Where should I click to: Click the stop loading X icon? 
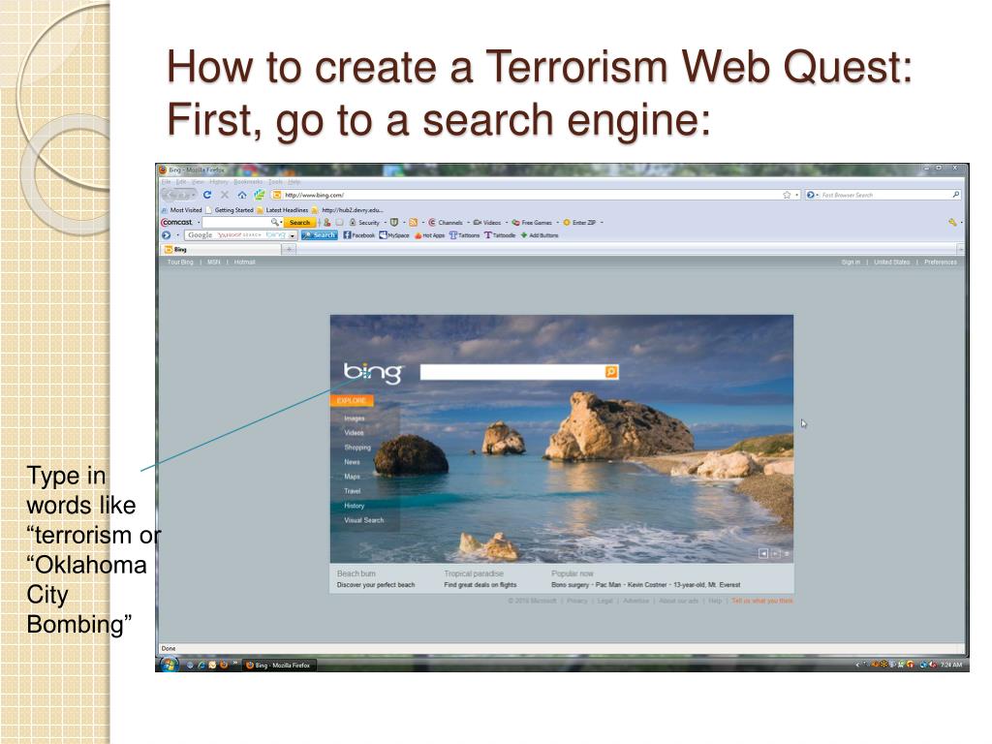224,195
